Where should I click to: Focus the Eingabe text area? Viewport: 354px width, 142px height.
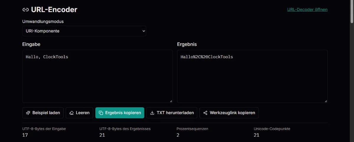98,76
